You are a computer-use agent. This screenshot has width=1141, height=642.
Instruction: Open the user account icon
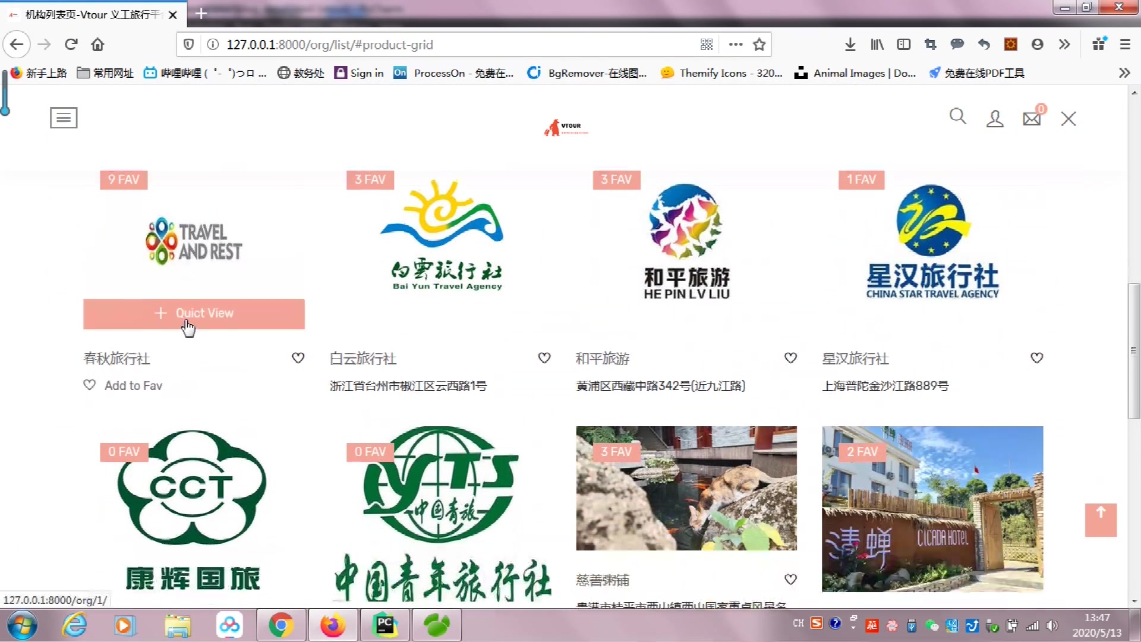tap(995, 118)
